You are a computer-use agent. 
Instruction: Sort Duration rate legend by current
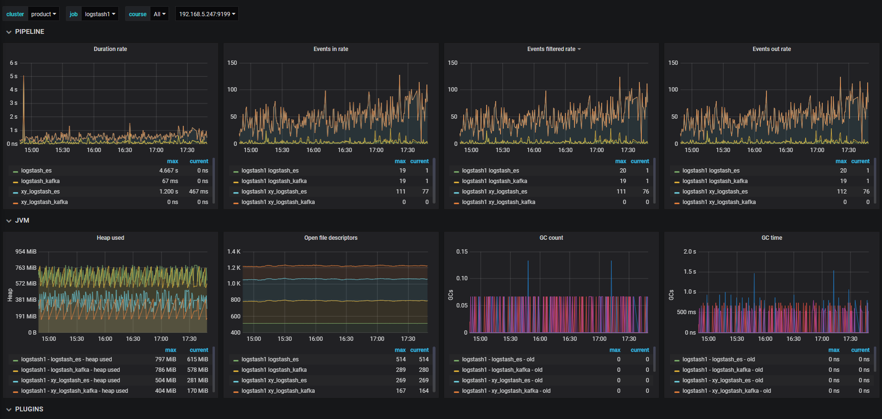click(x=199, y=161)
